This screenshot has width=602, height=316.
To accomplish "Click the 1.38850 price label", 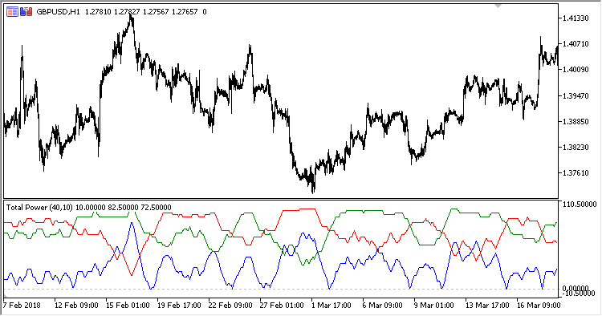I will [x=576, y=121].
